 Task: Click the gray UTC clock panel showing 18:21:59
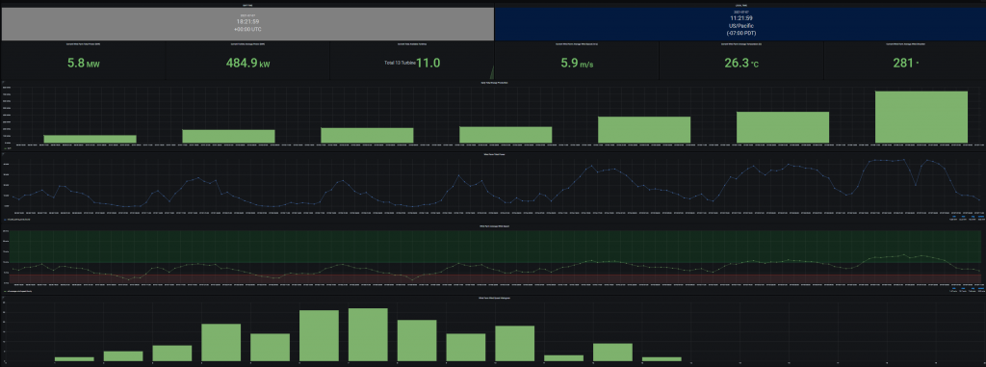(x=247, y=24)
